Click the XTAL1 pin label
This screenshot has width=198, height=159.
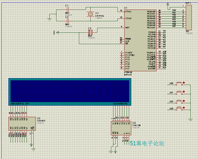pyautogui.click(x=128, y=12)
